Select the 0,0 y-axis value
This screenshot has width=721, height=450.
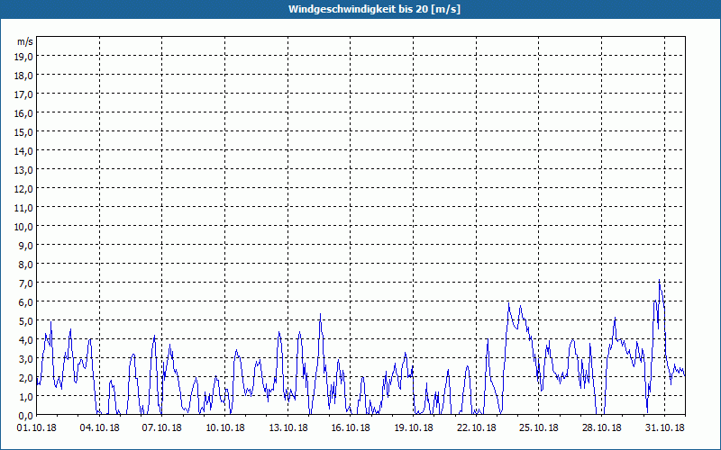[26, 416]
